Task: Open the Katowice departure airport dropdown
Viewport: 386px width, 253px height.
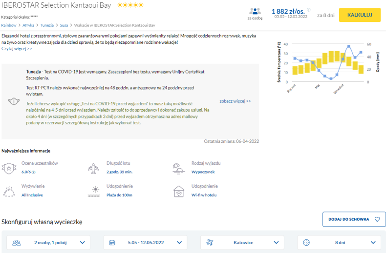Action: pos(242,243)
